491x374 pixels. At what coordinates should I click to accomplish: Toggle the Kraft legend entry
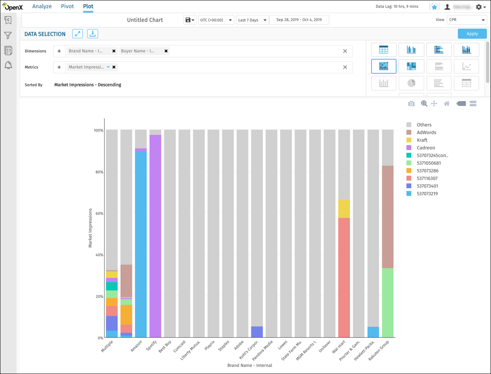[417, 140]
